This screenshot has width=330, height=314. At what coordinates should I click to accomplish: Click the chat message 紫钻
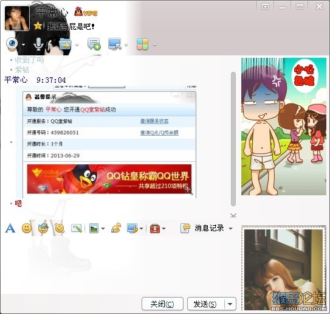[22, 69]
